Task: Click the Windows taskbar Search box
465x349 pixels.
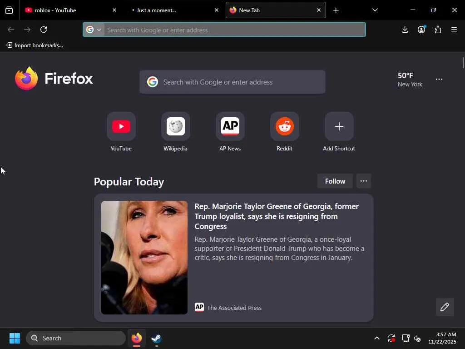Action: point(76,338)
